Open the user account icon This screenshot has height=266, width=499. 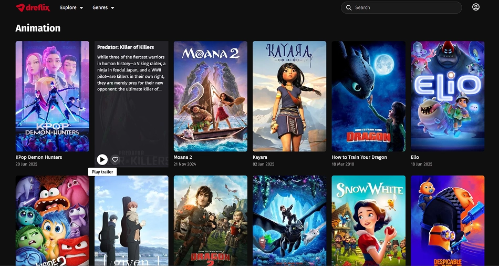tap(476, 7)
